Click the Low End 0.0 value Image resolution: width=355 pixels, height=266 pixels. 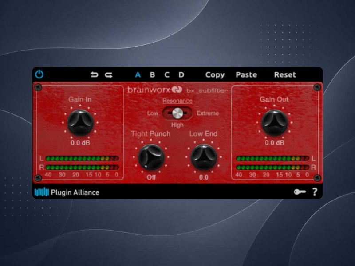[204, 177]
